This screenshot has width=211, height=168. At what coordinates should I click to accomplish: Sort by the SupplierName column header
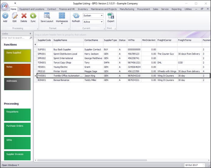(67, 40)
